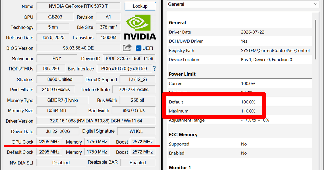Select the Device ID field value
Screen dimensions: 324x170
coord(129,58)
